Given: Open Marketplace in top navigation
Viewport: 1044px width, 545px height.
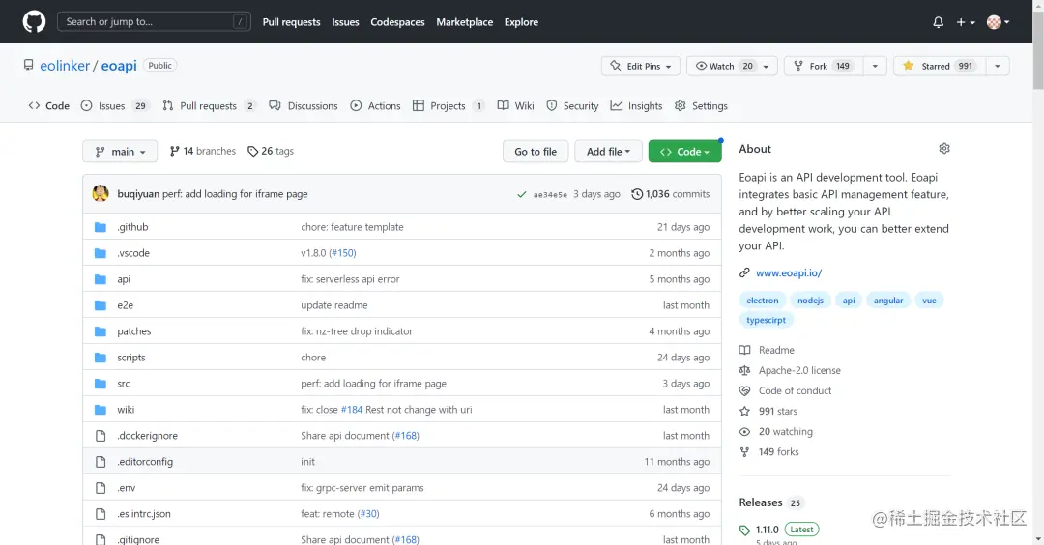Looking at the screenshot, I should tap(465, 22).
